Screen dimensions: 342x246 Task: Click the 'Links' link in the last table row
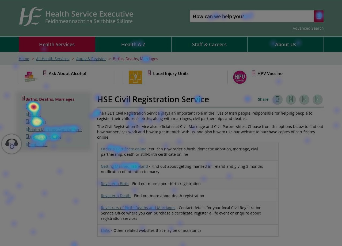105,231
